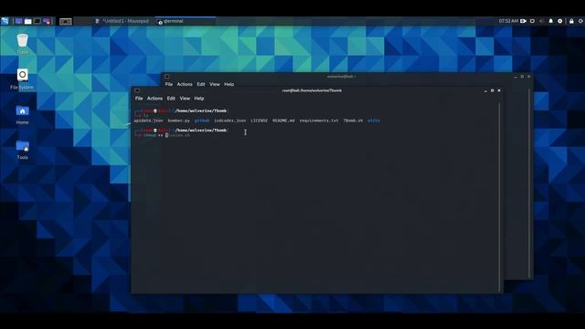
Task: Click the front terminal title bar text
Action: [x=312, y=90]
